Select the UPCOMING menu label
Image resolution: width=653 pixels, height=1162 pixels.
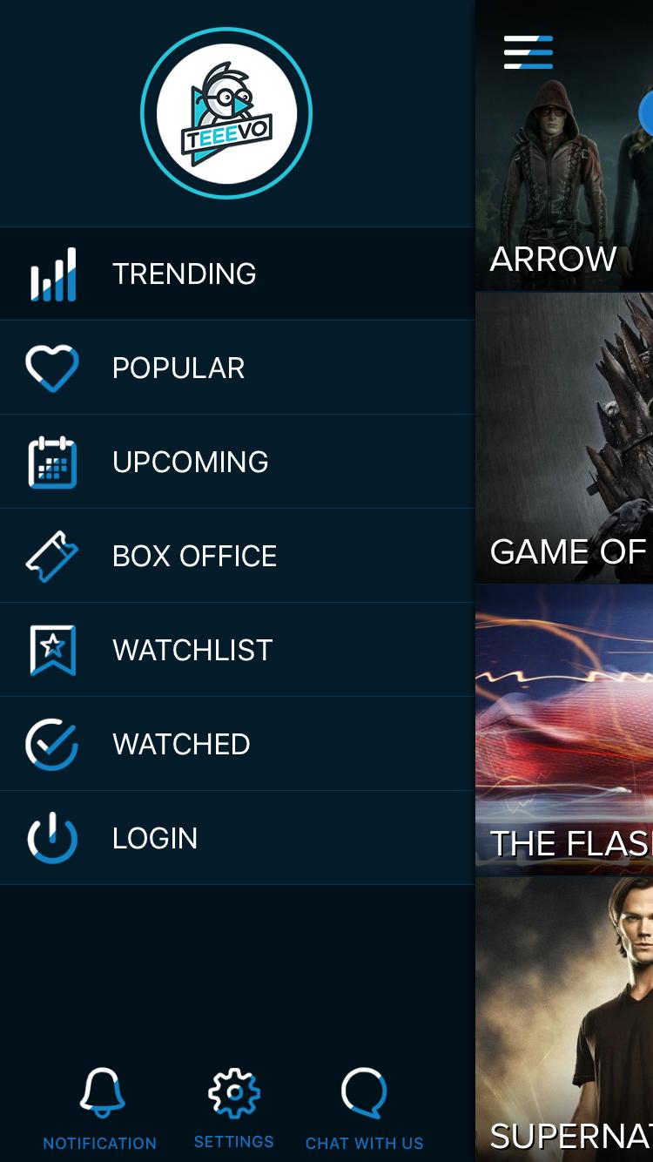pyautogui.click(x=191, y=463)
